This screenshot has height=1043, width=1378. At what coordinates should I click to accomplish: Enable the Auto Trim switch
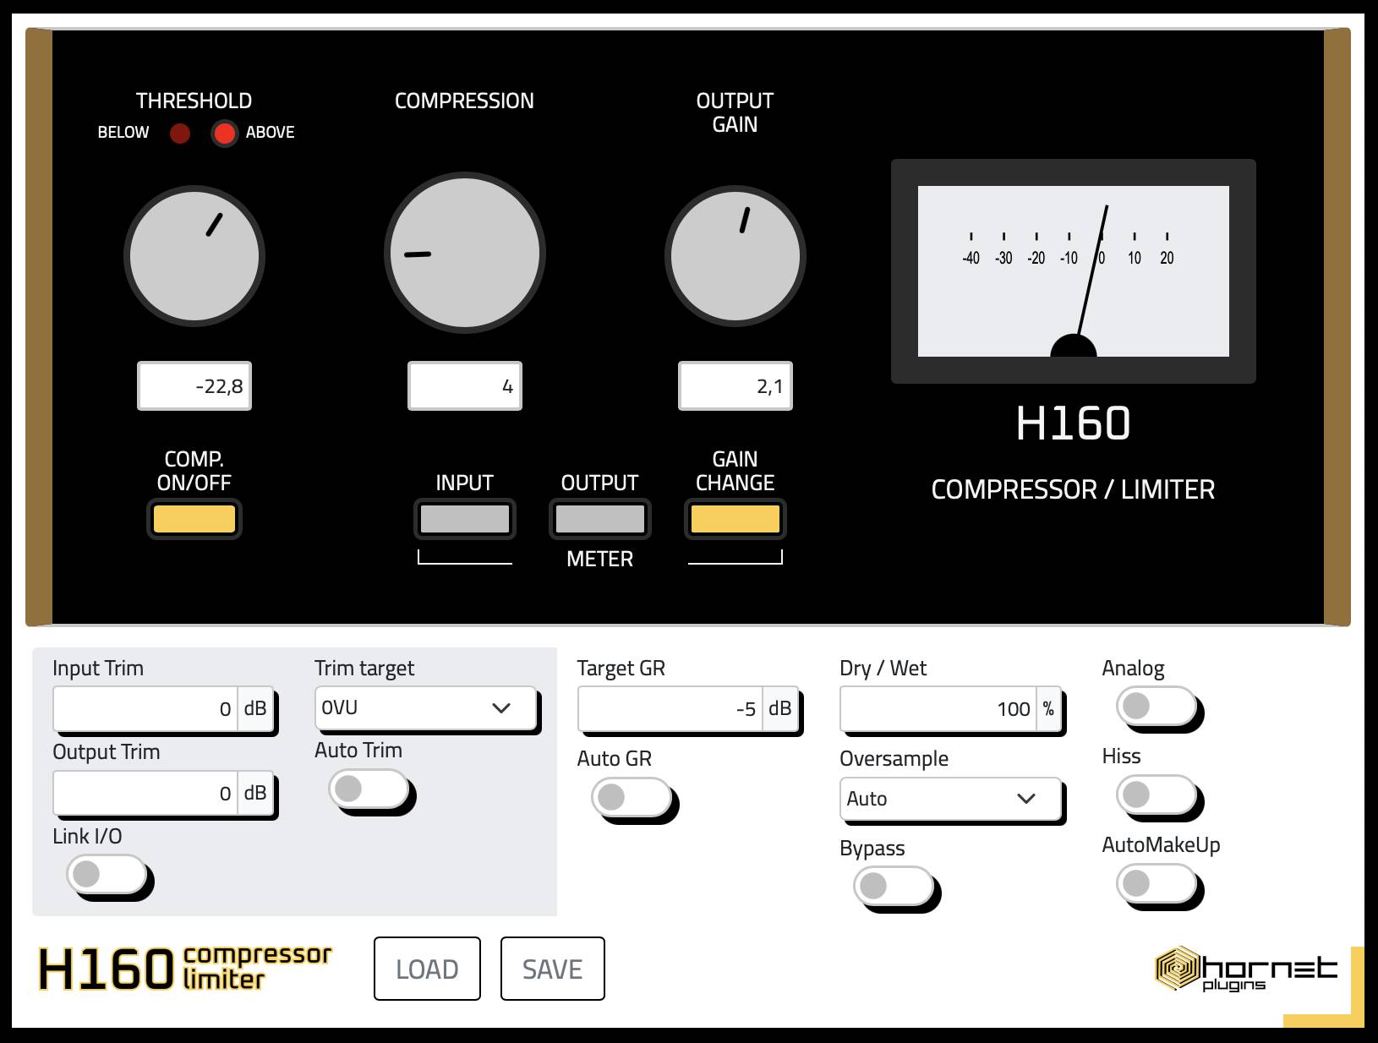[369, 789]
